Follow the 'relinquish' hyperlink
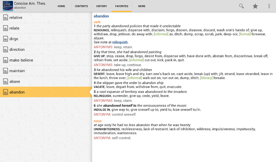 coord(120,42)
